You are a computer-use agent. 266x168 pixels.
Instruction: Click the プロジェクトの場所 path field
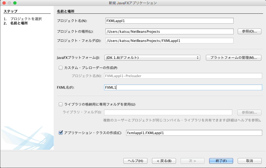[170, 31]
